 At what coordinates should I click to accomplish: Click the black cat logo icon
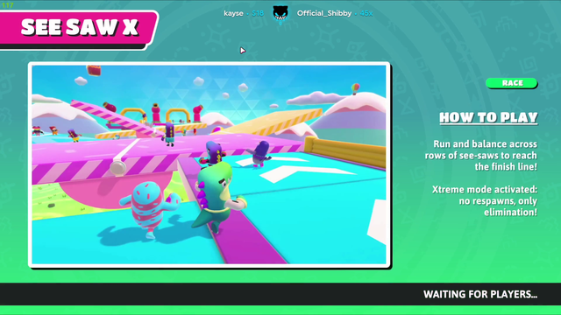pos(280,14)
